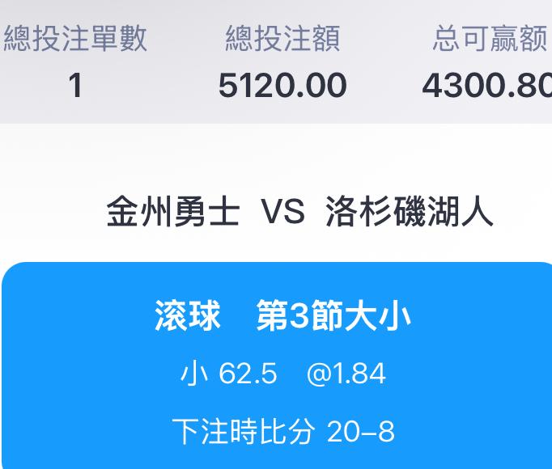
Task: Open the 金州勇士 team name
Action: 173,213
